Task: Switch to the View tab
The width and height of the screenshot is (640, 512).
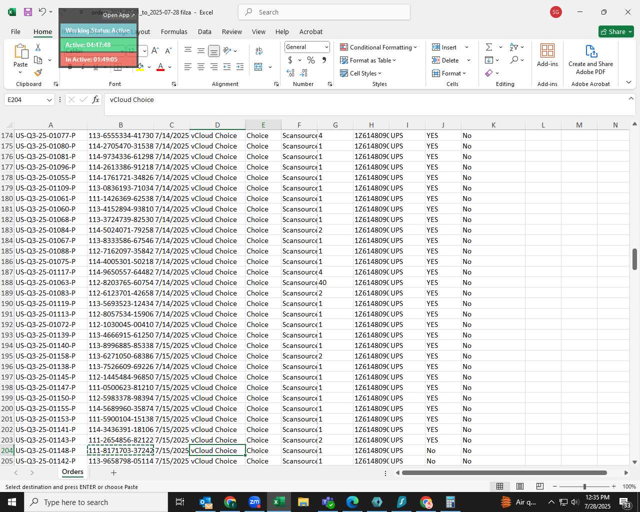Action: pyautogui.click(x=258, y=31)
